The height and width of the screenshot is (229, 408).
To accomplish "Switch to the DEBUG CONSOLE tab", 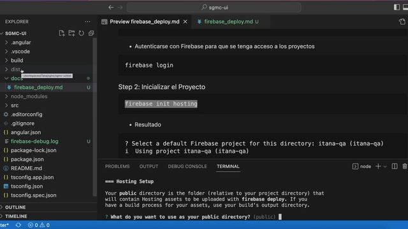I will pos(187,167).
